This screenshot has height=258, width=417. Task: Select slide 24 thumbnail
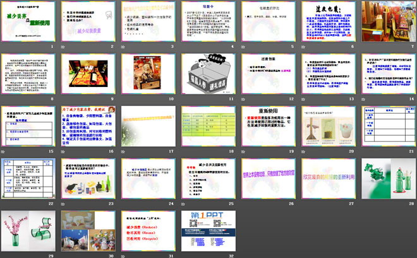point(148,179)
